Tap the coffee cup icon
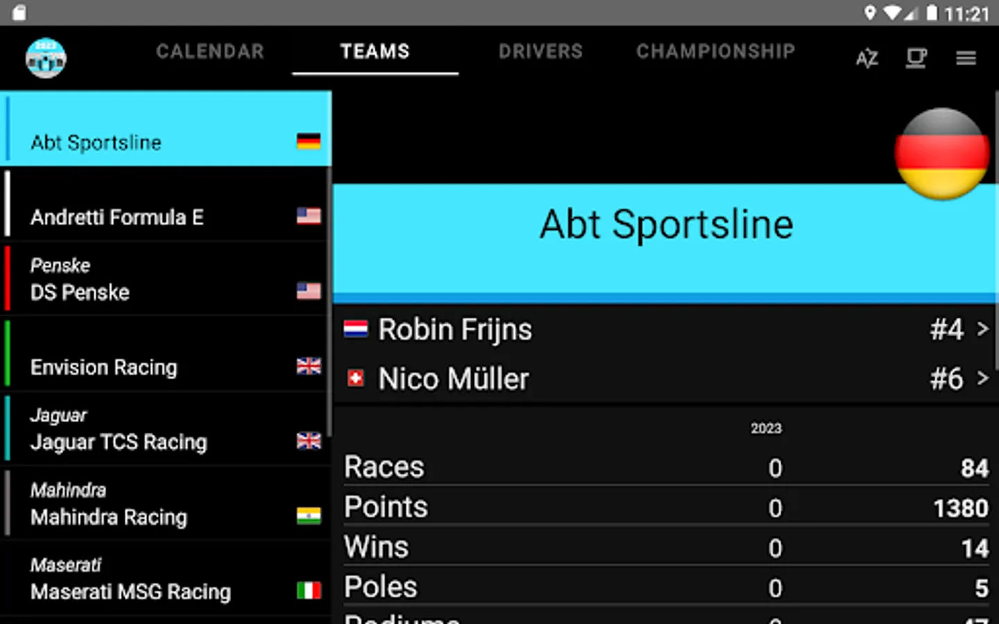The image size is (999, 624). (x=916, y=58)
